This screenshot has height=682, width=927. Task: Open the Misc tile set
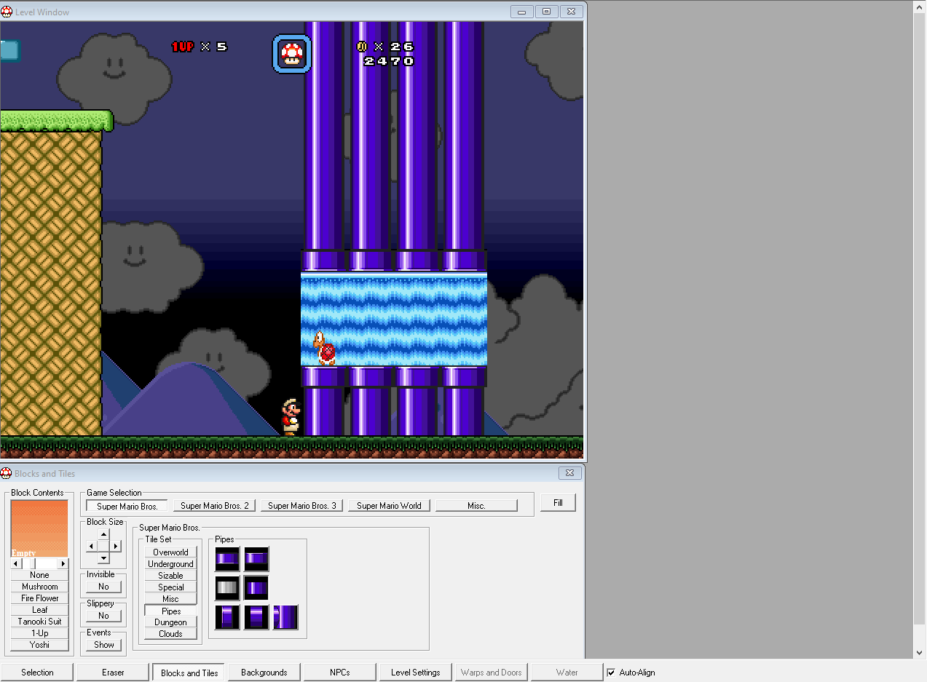[x=170, y=599]
